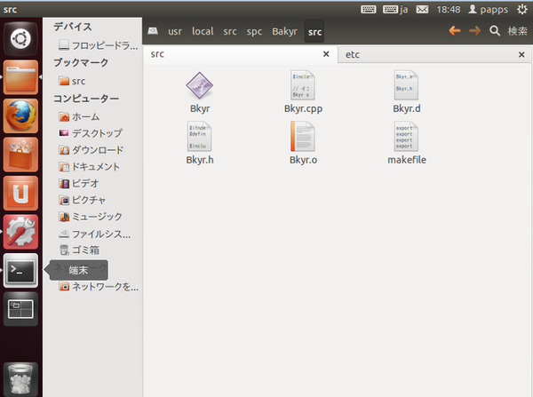Click the search magnifier icon

(x=496, y=31)
